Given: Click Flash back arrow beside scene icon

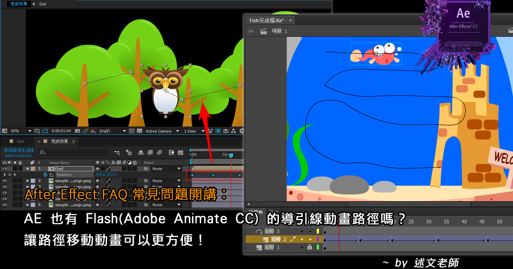Looking at the screenshot, I should point(251,31).
